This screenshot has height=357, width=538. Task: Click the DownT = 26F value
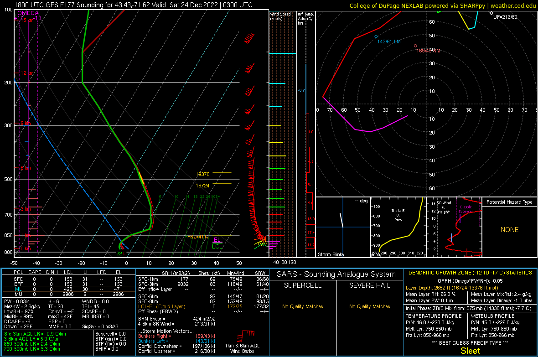pyautogui.click(x=18, y=327)
